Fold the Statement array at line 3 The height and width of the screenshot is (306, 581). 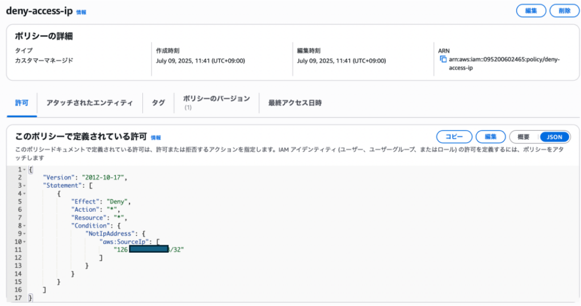point(24,186)
